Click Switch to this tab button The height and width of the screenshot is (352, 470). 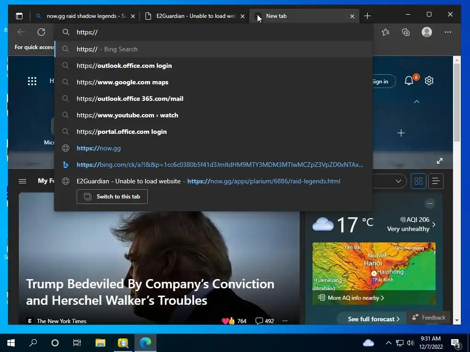(x=112, y=197)
